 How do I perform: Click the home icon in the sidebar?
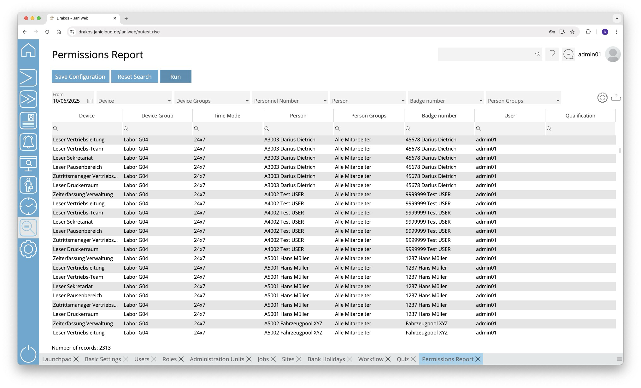28,50
